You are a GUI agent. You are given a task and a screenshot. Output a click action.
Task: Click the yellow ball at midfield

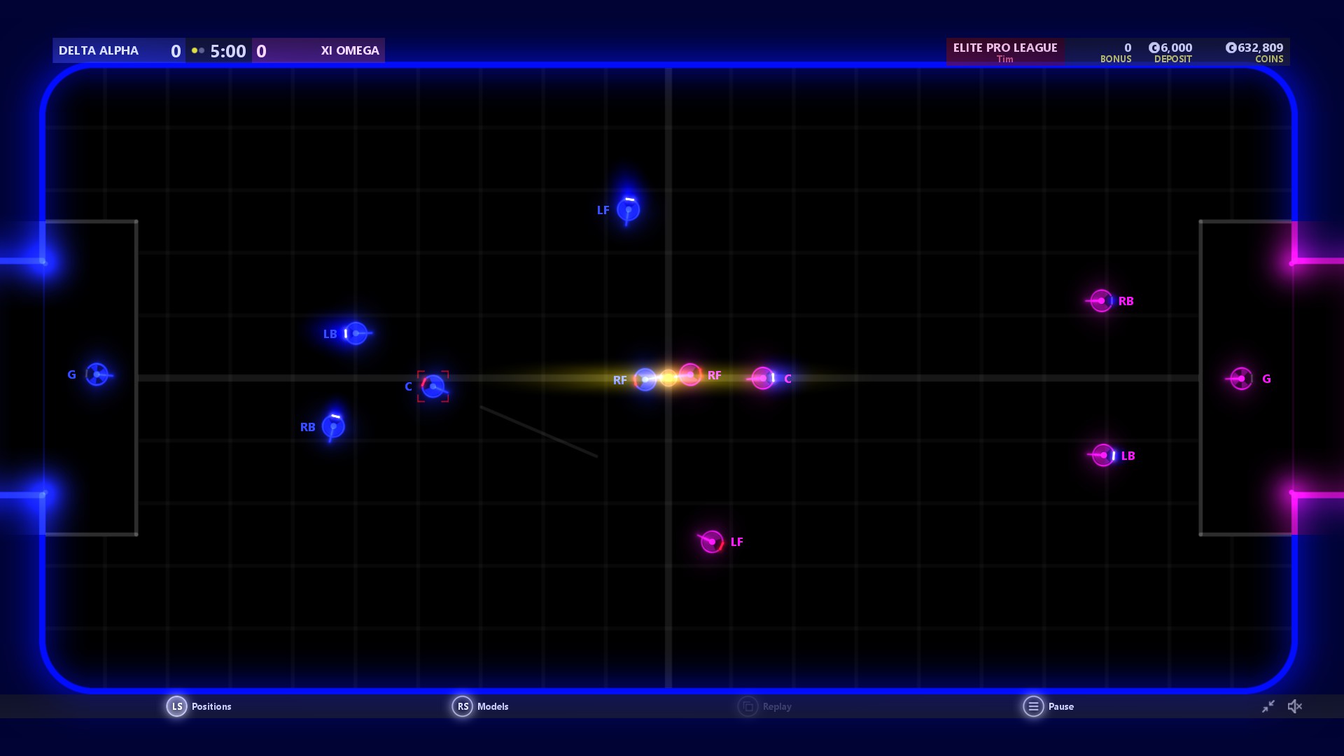669,378
